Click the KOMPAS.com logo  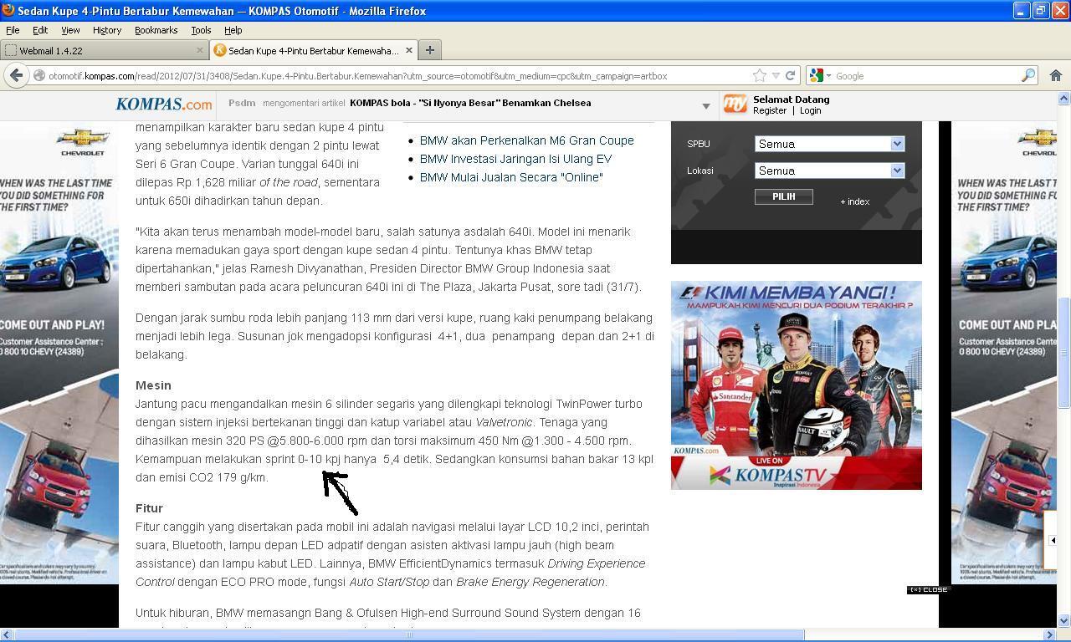(x=164, y=104)
